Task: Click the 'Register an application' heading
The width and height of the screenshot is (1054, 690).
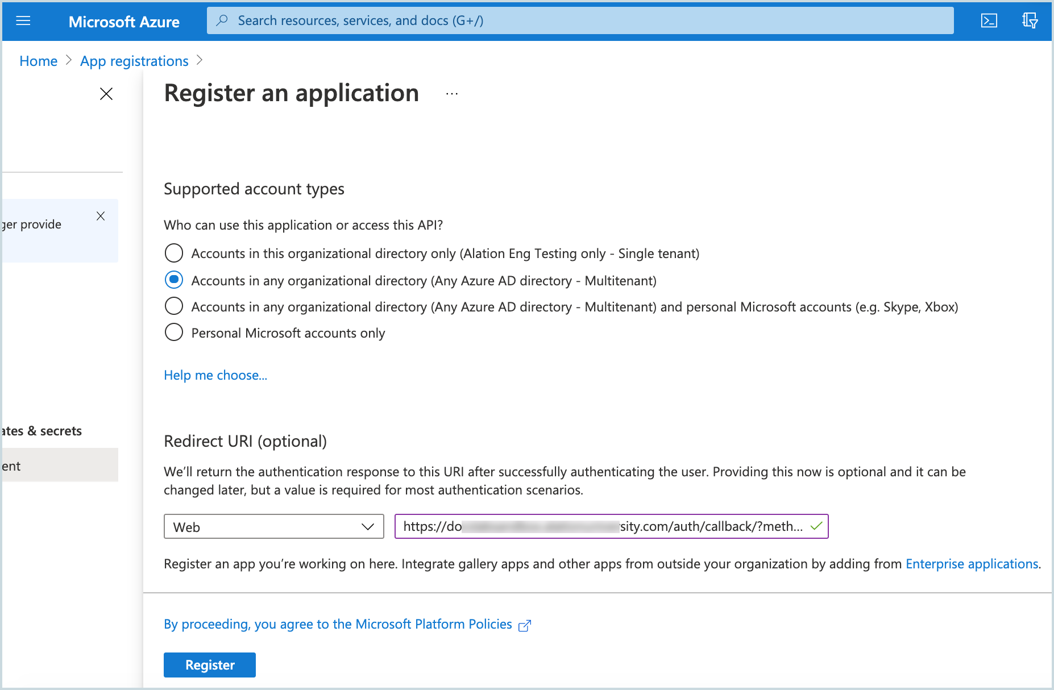Action: tap(291, 93)
